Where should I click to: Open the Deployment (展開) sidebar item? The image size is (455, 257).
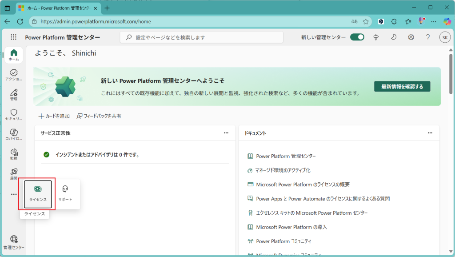(x=14, y=174)
